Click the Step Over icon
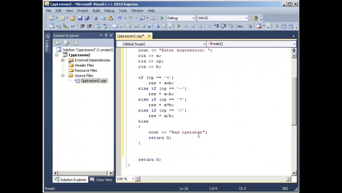The height and width of the screenshot is (193, 342). 224,26
